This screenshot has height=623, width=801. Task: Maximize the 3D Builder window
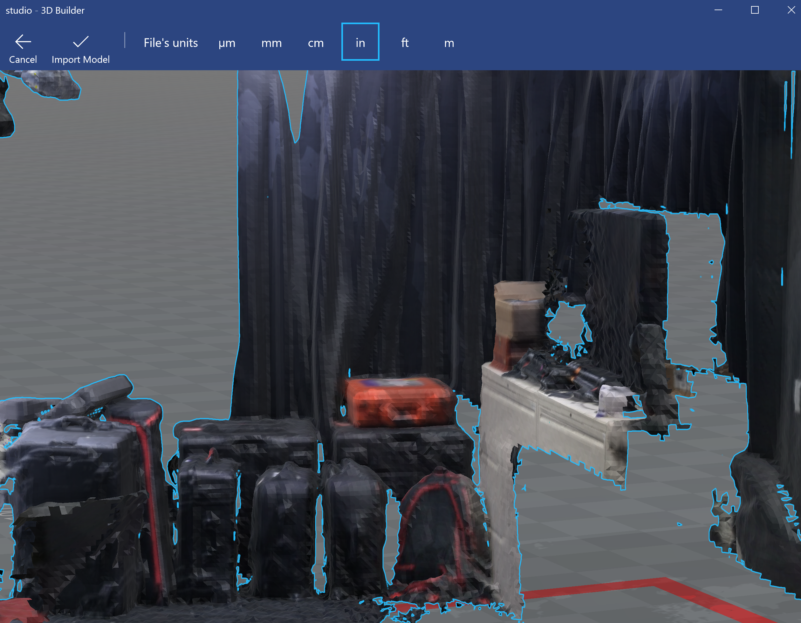[x=754, y=10]
